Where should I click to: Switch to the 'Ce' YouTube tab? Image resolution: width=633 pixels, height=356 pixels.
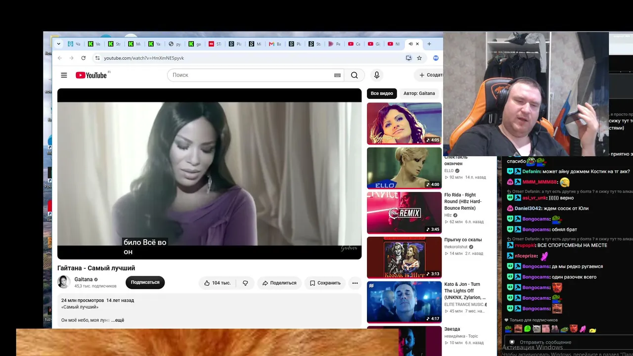(x=355, y=44)
